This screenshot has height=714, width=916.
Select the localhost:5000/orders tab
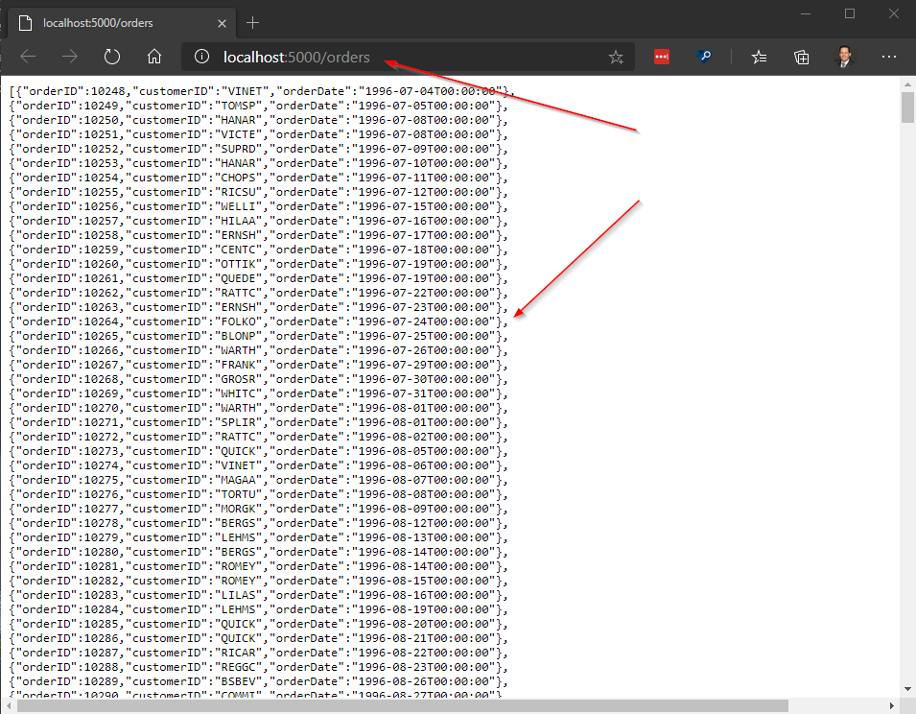106,22
